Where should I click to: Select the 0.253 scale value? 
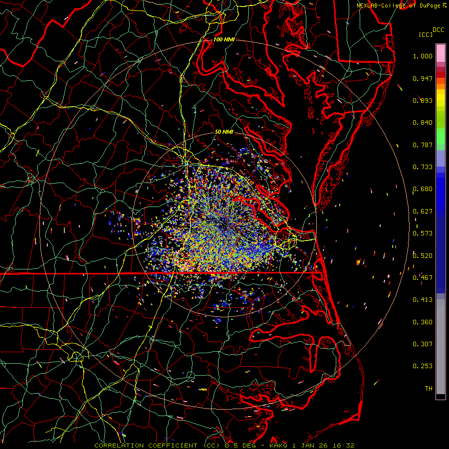point(423,366)
